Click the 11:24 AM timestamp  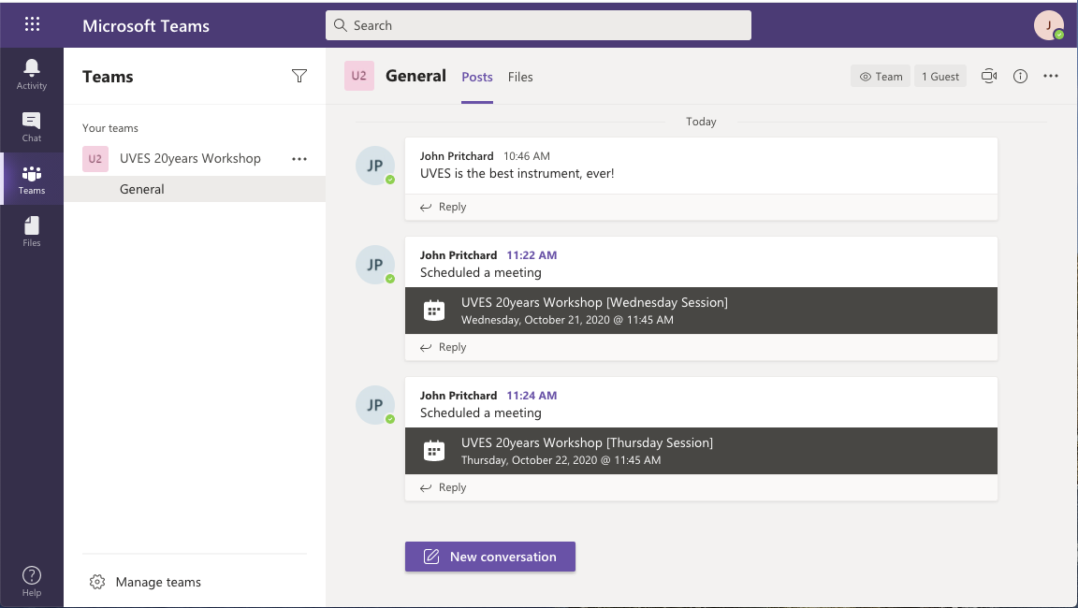coord(532,395)
